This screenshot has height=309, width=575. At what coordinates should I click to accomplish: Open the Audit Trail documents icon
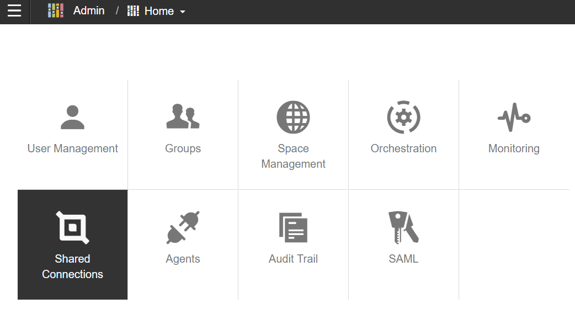[x=293, y=228]
